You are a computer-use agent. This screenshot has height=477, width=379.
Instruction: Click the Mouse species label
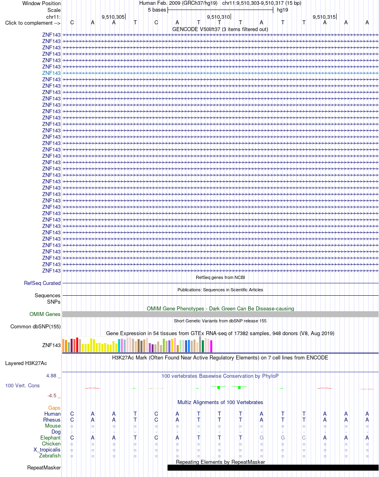[53, 426]
